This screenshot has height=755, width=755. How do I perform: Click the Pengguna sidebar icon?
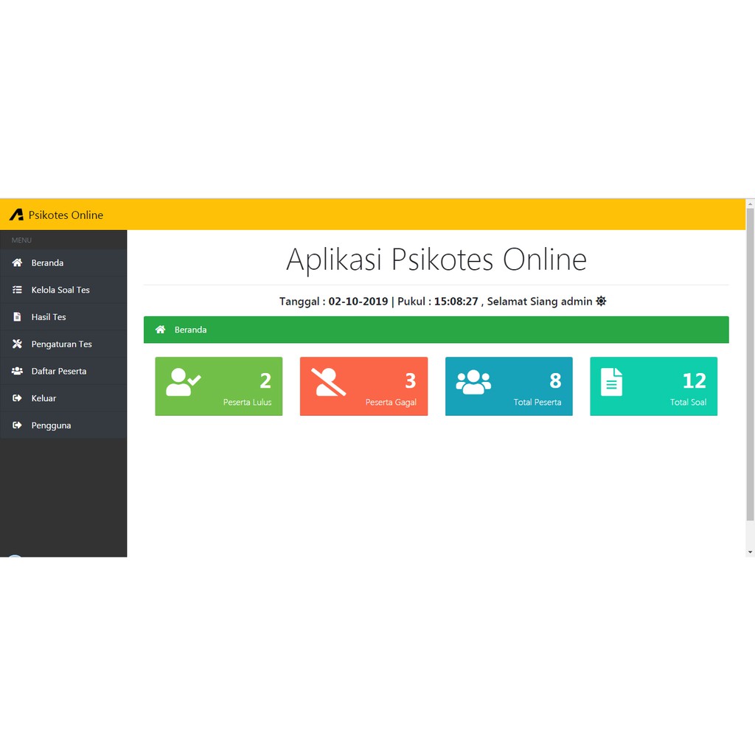pyautogui.click(x=17, y=425)
